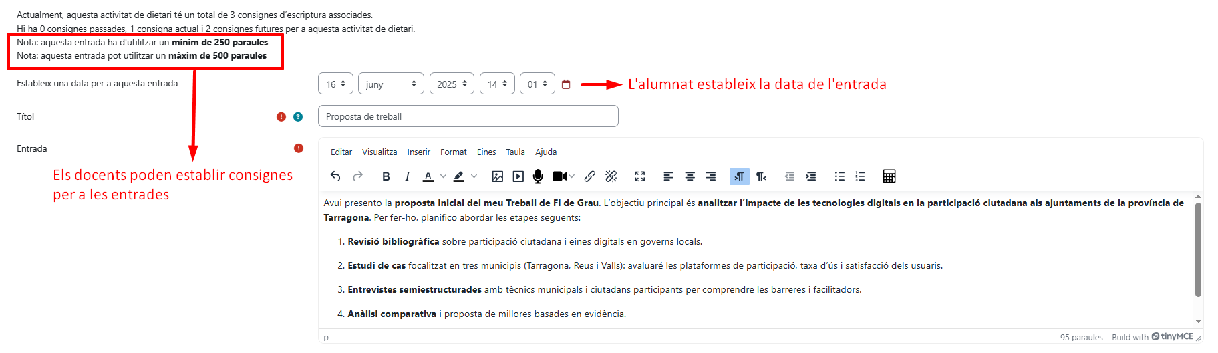The height and width of the screenshot is (353, 1218).
Task: Open the year dropdown showing 2025
Action: (x=452, y=84)
